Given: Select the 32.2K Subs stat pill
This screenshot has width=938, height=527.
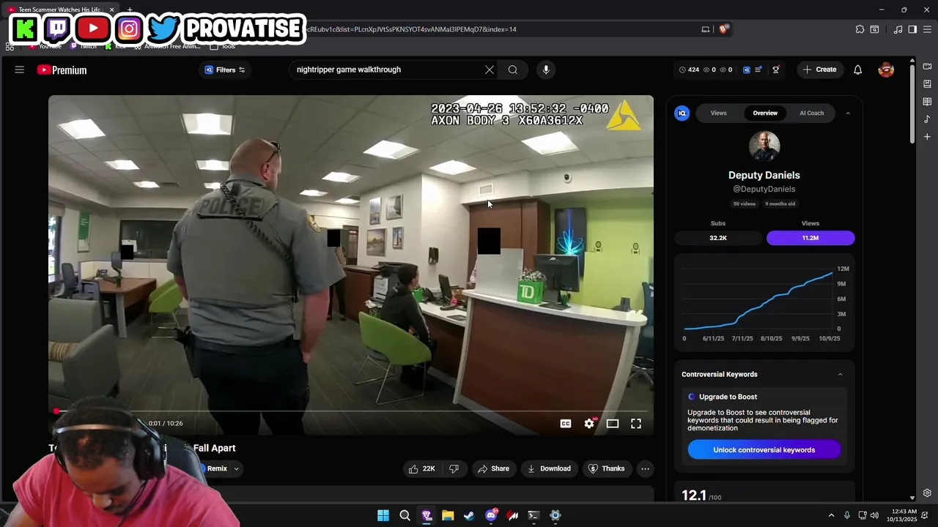Looking at the screenshot, I should [x=718, y=238].
